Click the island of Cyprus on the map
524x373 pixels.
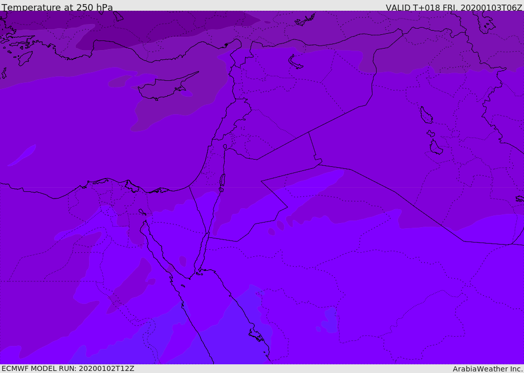pos(167,86)
